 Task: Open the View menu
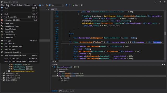pos(13,5)
